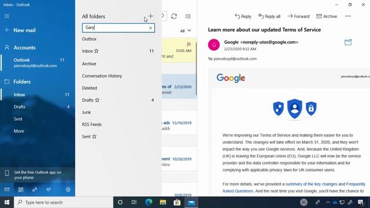
Task: Archive the open email
Action: coord(327,16)
